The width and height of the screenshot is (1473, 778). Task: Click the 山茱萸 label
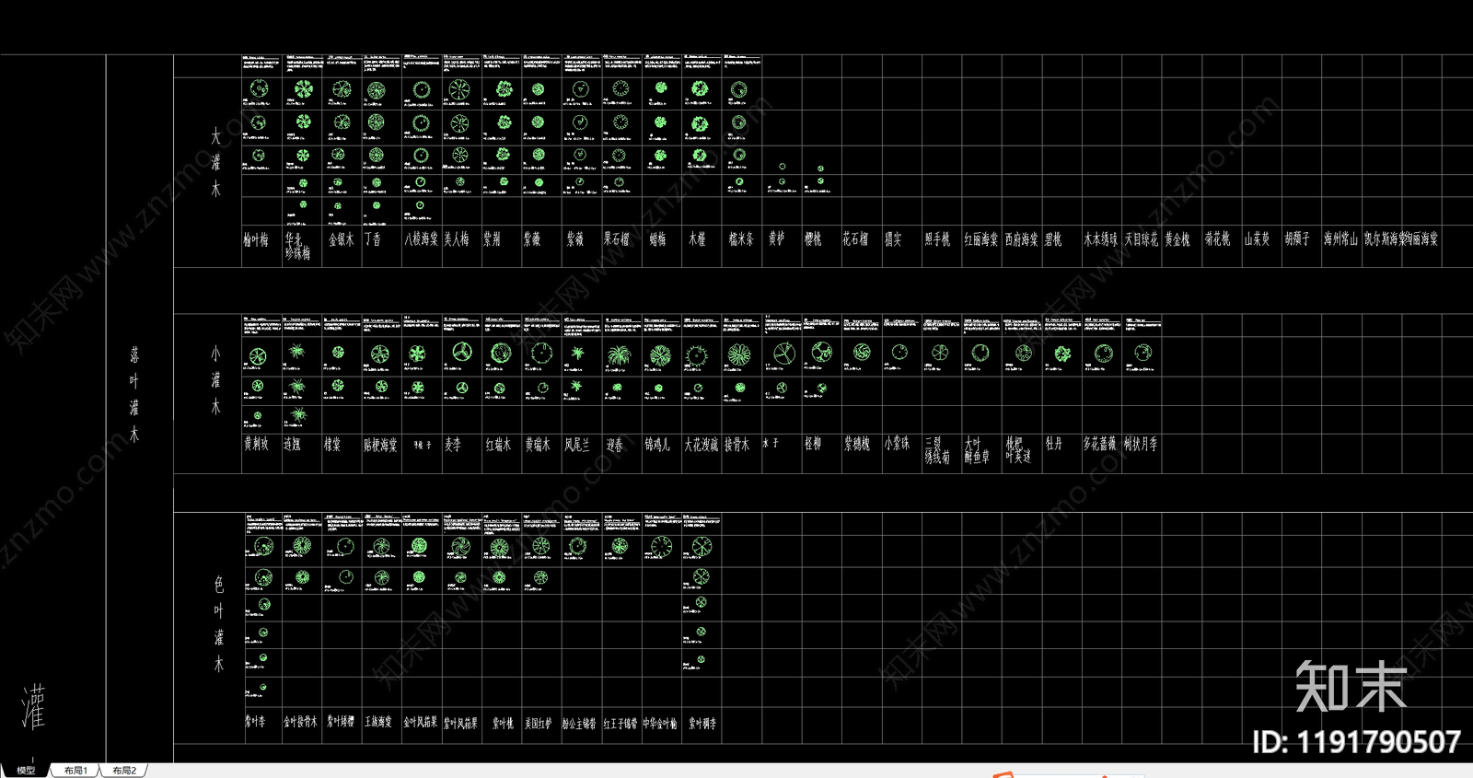(1257, 239)
